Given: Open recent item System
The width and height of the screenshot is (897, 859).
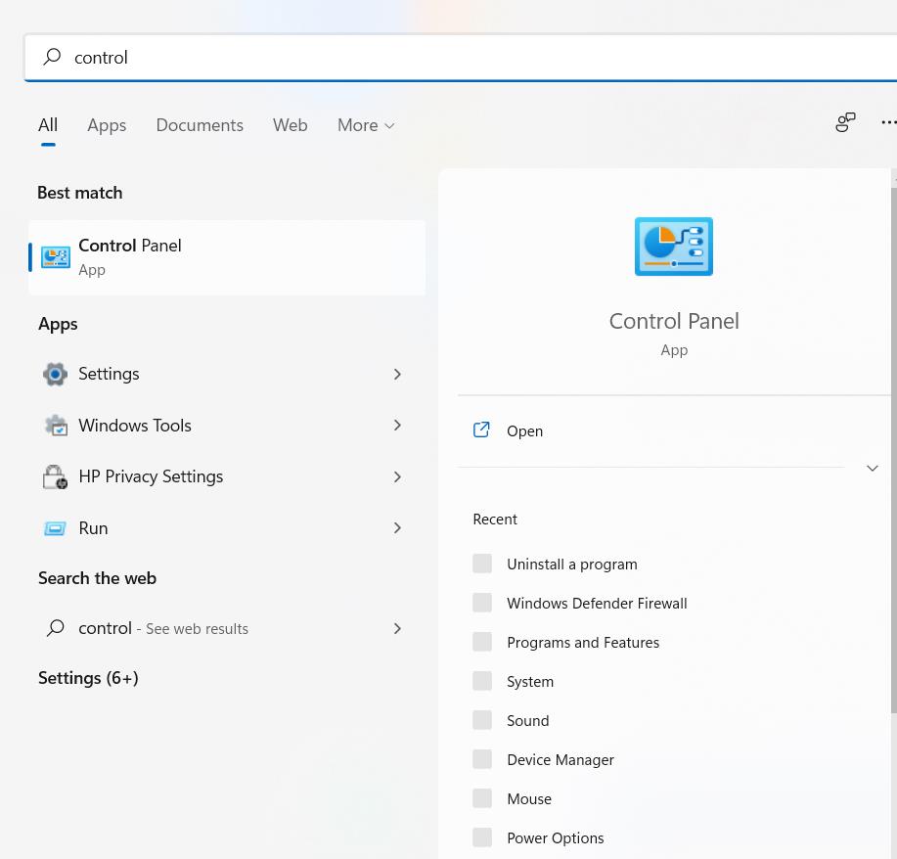Looking at the screenshot, I should point(530,682).
